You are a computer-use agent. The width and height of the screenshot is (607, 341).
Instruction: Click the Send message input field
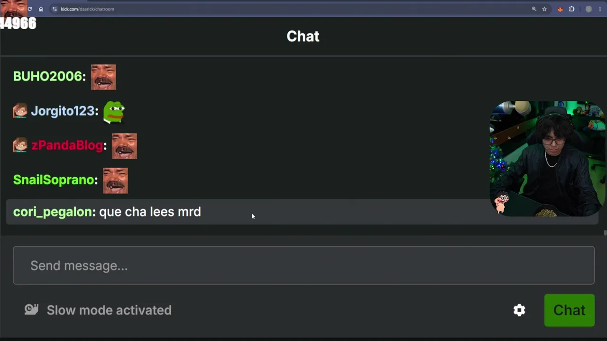303,265
